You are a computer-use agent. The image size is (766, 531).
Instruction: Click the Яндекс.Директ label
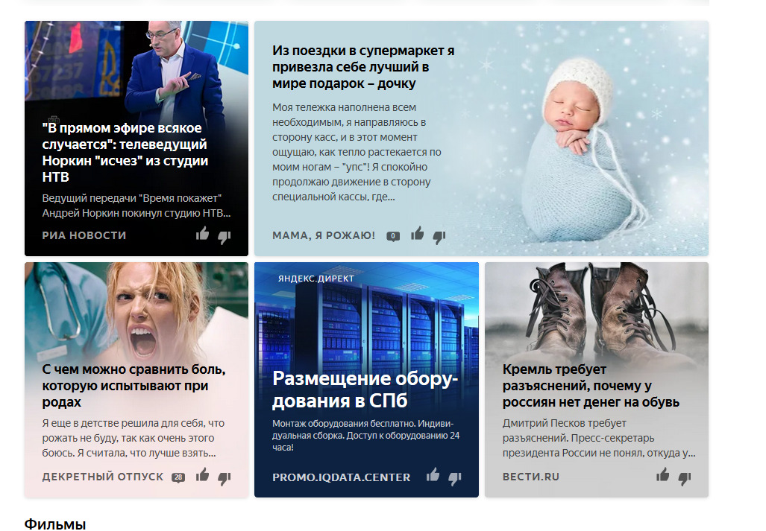coord(316,279)
